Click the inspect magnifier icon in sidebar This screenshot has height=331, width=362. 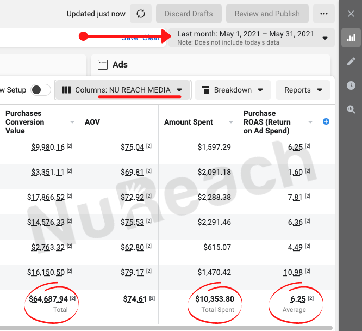pyautogui.click(x=351, y=109)
